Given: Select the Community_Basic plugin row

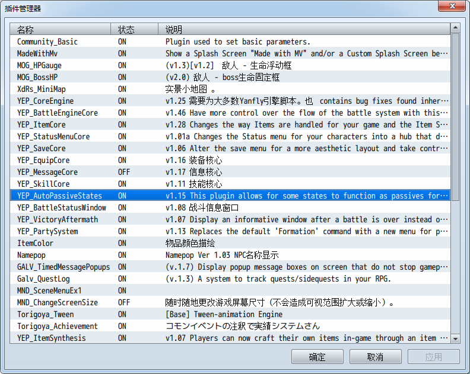Looking at the screenshot, I should click(230, 41).
